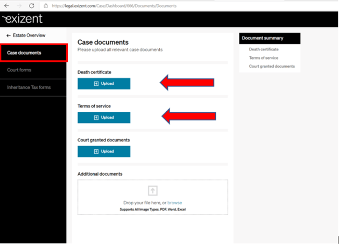Focus the legal.exizent.com address bar

coord(114,6)
